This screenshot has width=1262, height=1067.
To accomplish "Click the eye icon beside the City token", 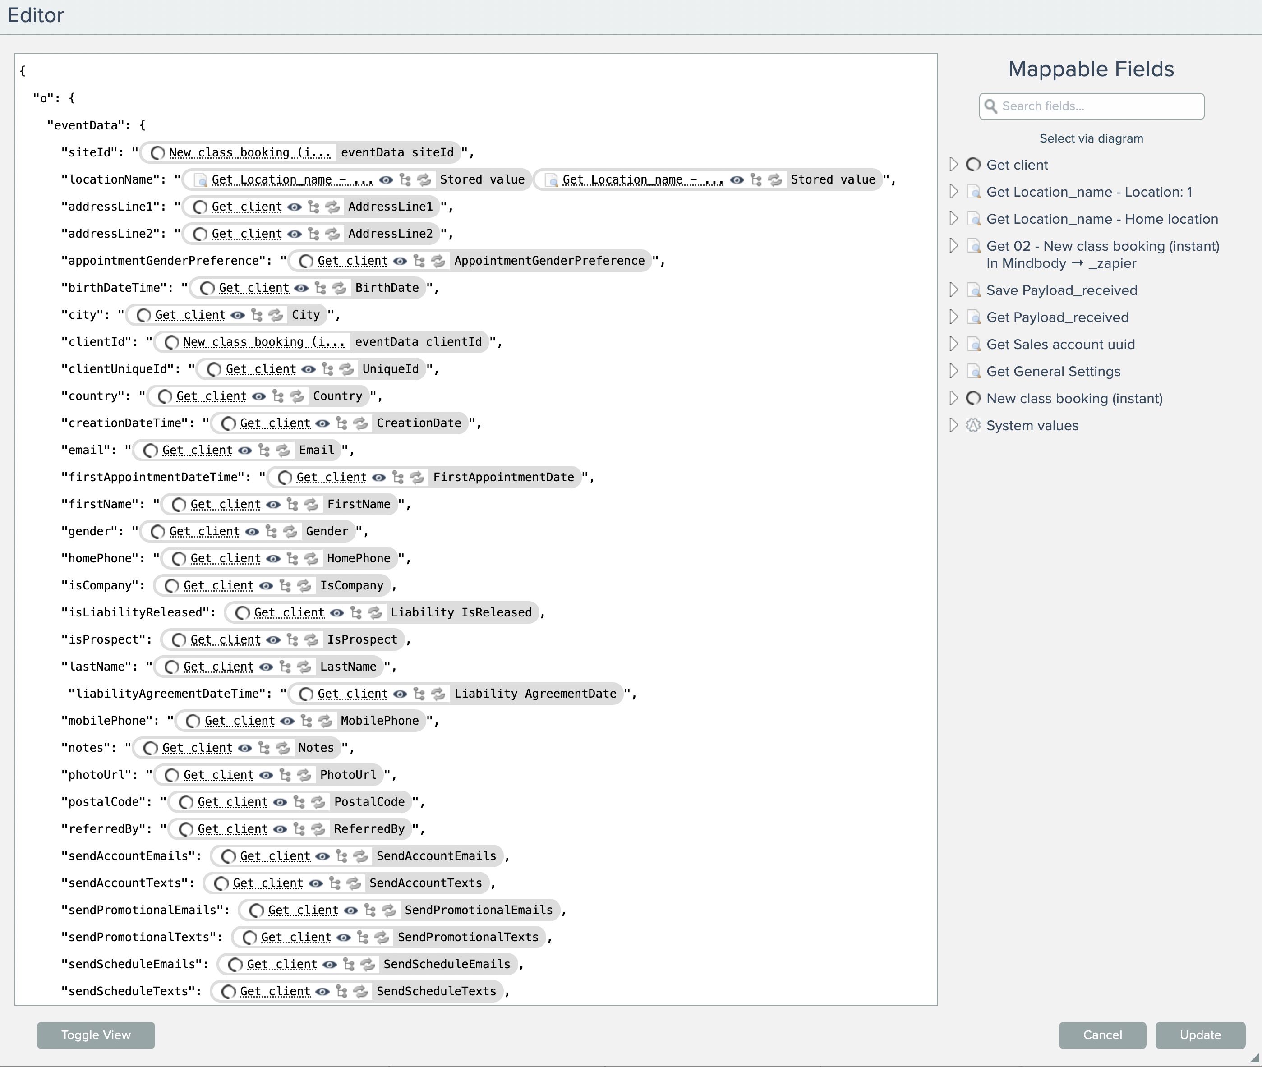I will [x=238, y=315].
